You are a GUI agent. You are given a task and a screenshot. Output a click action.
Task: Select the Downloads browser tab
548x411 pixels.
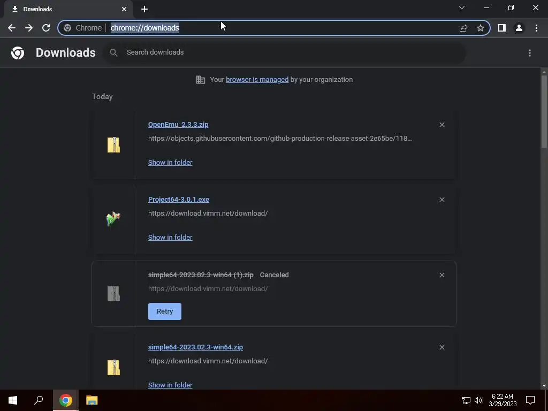68,9
